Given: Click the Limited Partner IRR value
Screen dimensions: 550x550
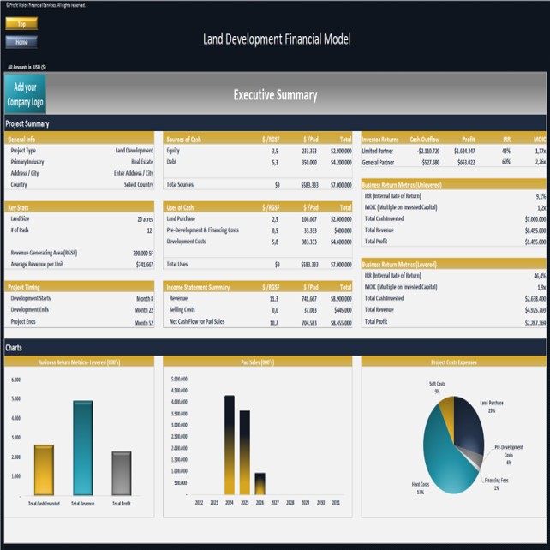Looking at the screenshot, I should (505, 151).
